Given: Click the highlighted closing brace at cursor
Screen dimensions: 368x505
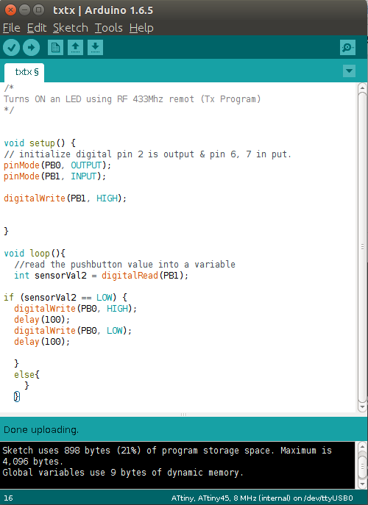Looking at the screenshot, I should (17, 396).
